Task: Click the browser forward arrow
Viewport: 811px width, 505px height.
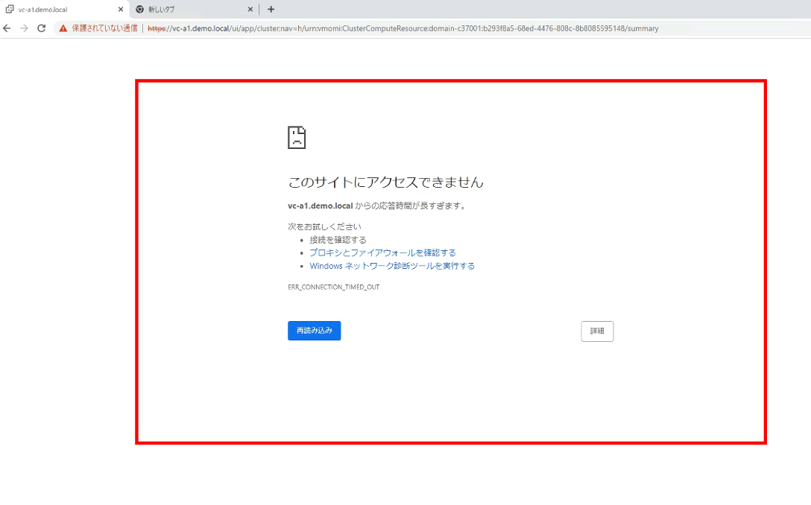Action: (24, 28)
